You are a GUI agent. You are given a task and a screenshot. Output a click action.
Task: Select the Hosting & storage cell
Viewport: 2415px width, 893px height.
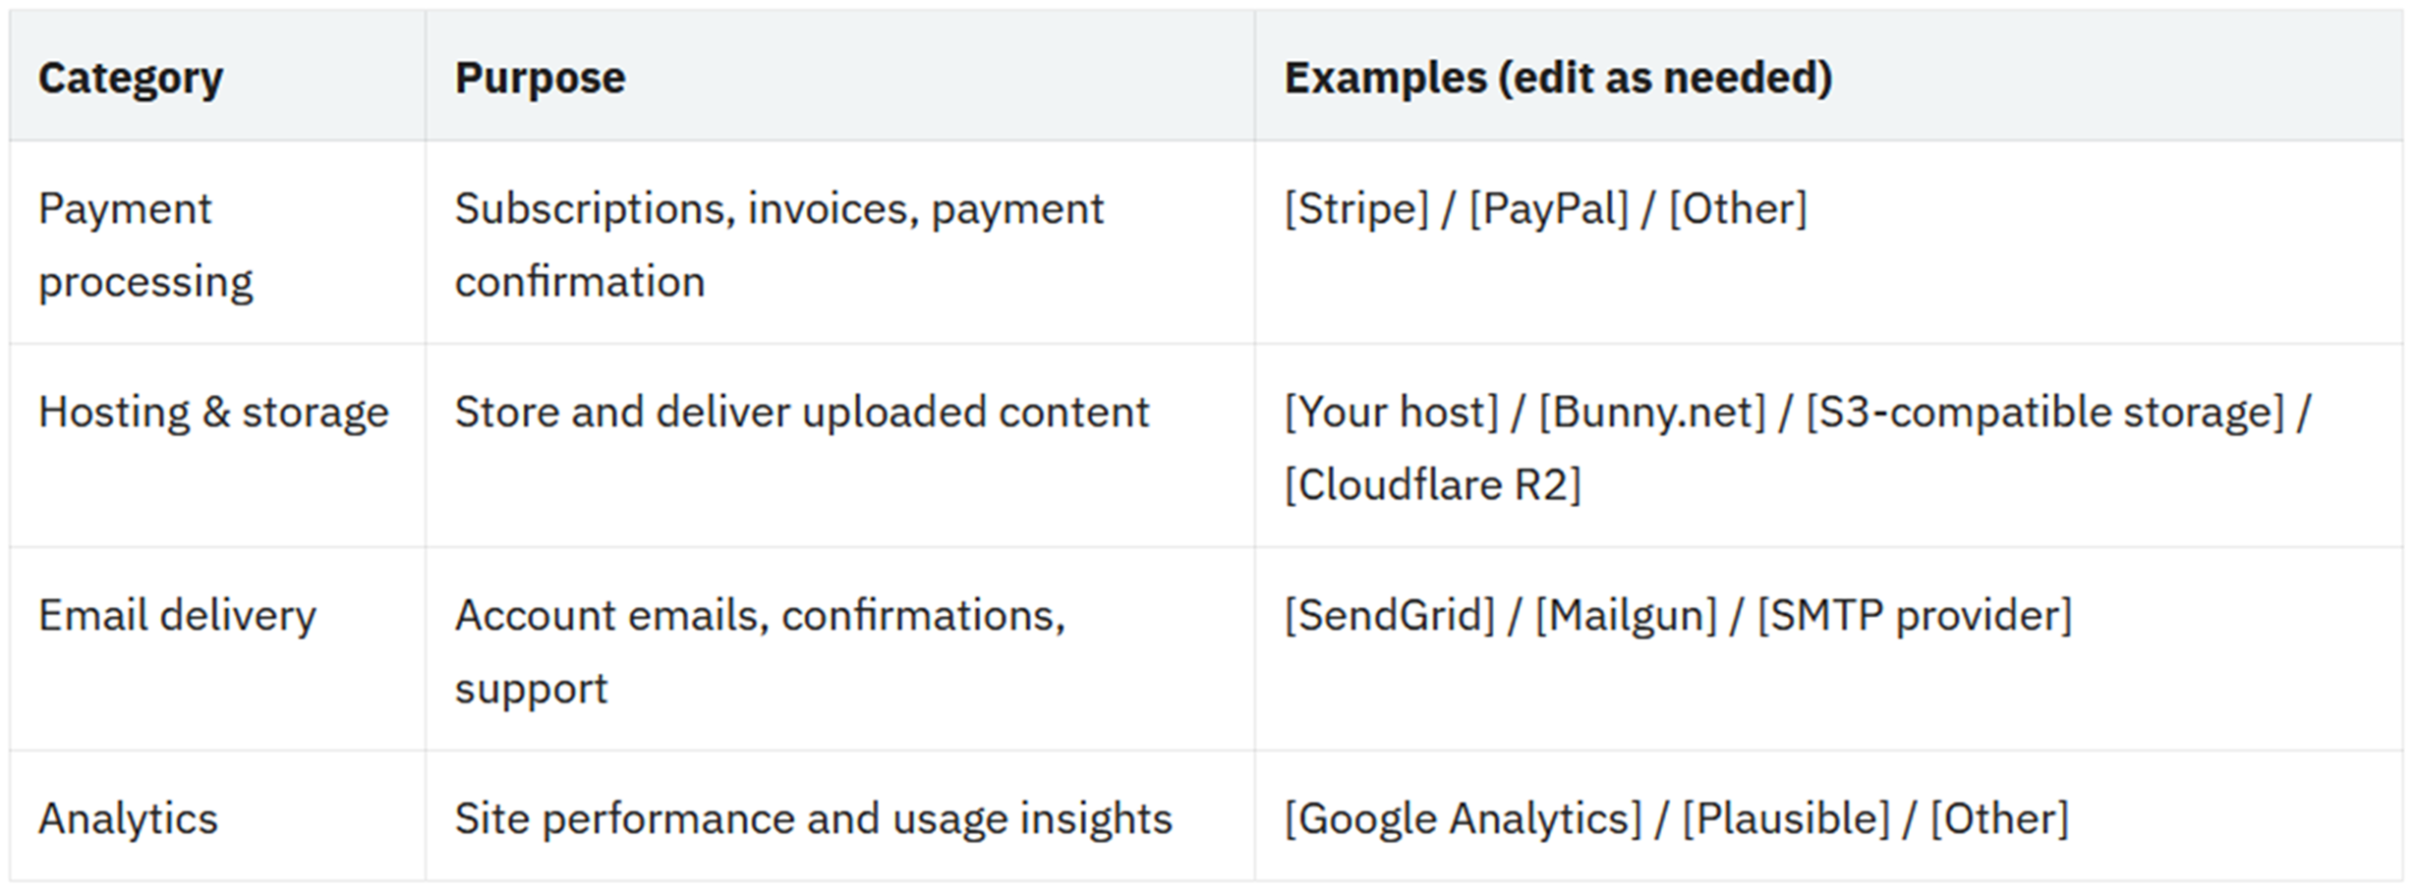(213, 412)
